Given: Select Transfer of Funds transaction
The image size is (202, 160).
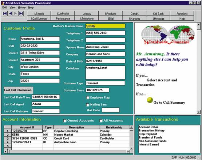Looking at the screenshot, I should [x=150, y=137].
